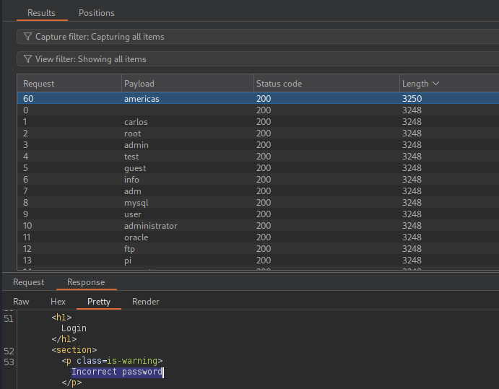
Task: Show the Response message tab
Action: point(86,282)
